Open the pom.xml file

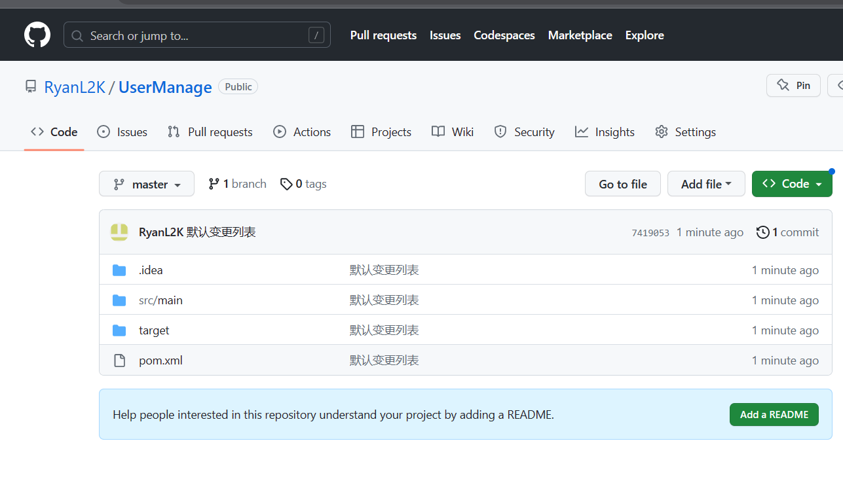coord(160,361)
